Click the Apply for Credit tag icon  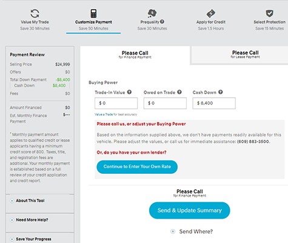click(211, 13)
